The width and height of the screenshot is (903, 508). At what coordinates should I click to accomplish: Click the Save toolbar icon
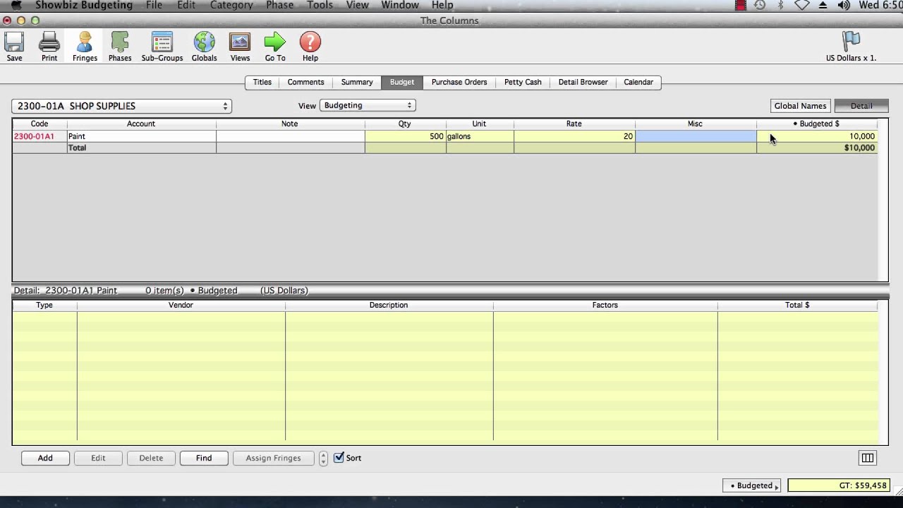click(x=14, y=46)
